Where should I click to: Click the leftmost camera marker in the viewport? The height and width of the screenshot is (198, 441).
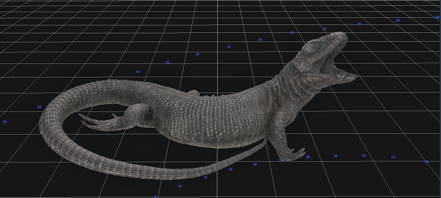pyautogui.click(x=5, y=122)
